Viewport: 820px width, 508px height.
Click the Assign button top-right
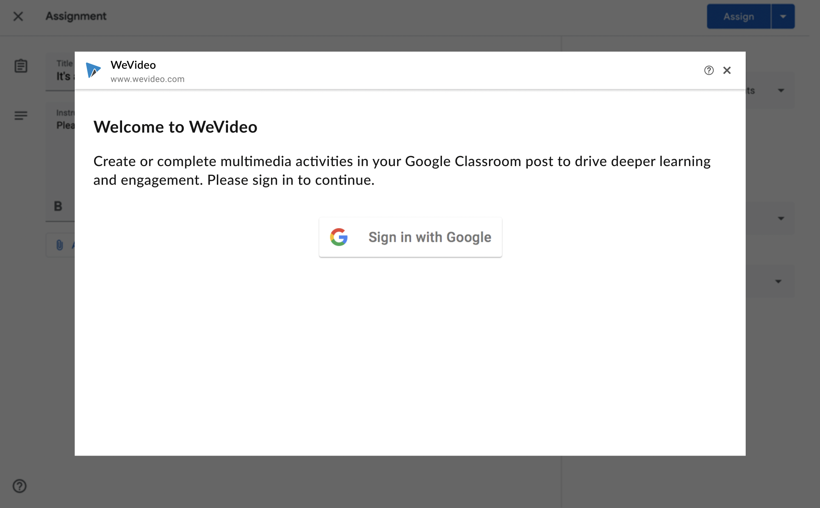[739, 17]
